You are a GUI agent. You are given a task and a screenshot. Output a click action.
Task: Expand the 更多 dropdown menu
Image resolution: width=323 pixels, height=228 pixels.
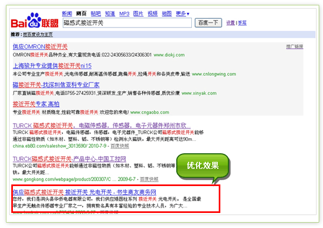(x=183, y=13)
